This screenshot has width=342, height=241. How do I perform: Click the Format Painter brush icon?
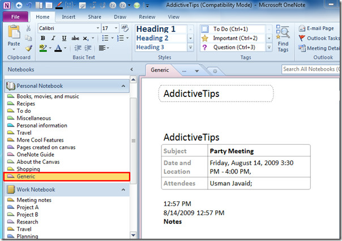[x=28, y=48]
